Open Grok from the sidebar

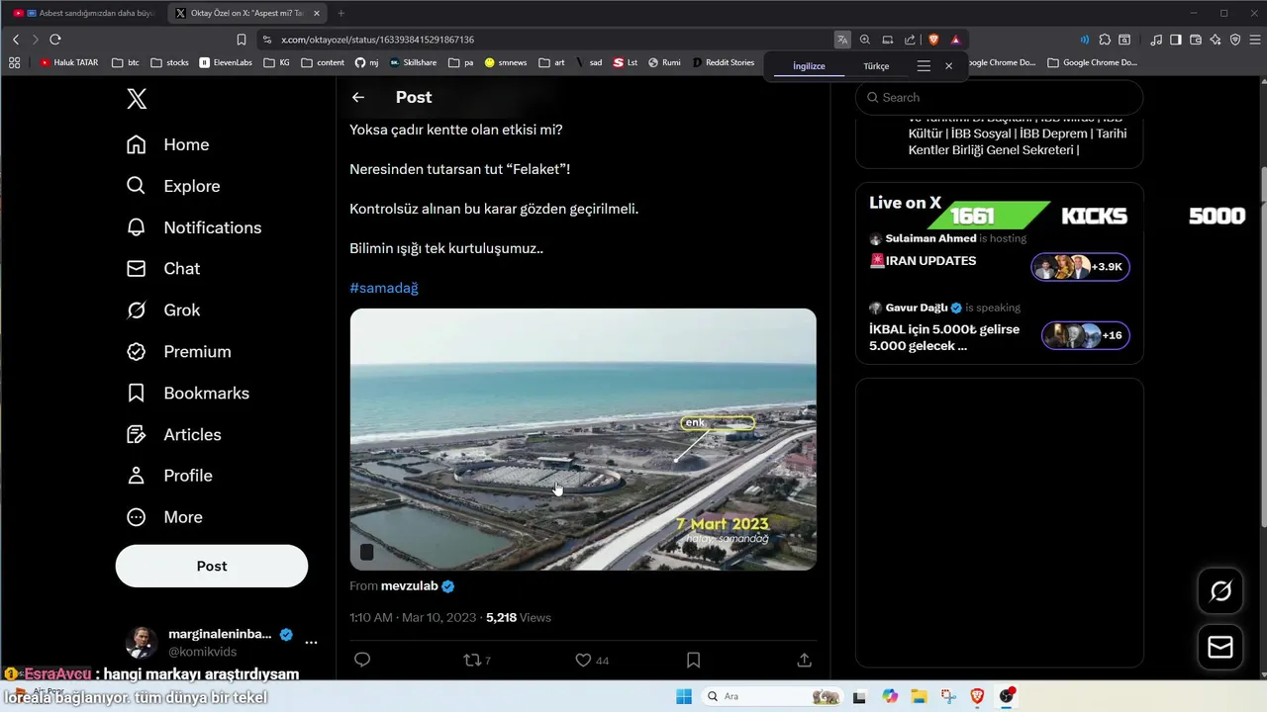pyautogui.click(x=163, y=311)
